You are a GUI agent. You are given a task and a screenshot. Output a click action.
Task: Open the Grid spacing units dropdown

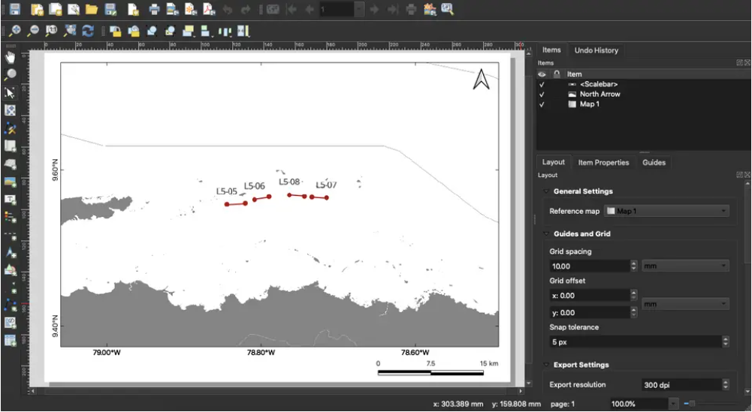pyautogui.click(x=685, y=266)
